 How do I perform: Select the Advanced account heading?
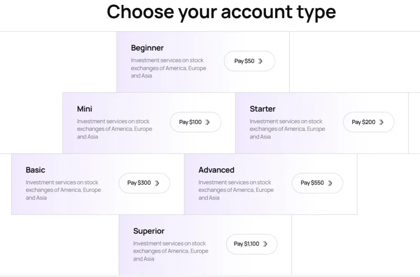pos(216,170)
